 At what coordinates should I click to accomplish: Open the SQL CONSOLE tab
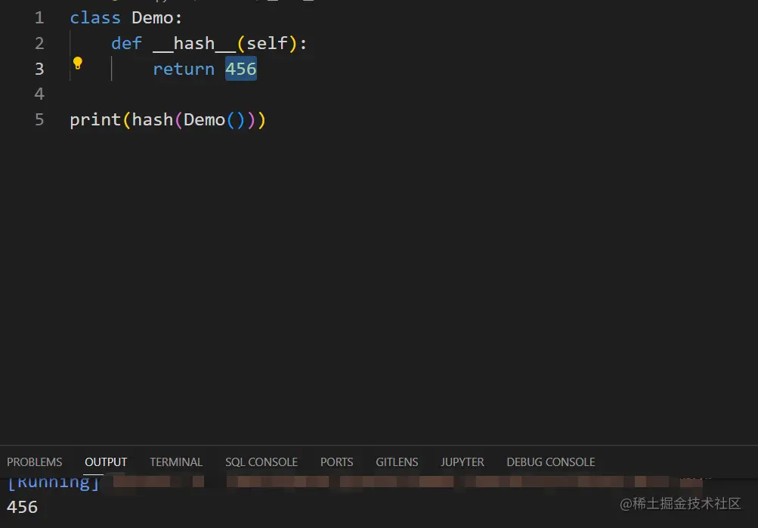point(261,462)
